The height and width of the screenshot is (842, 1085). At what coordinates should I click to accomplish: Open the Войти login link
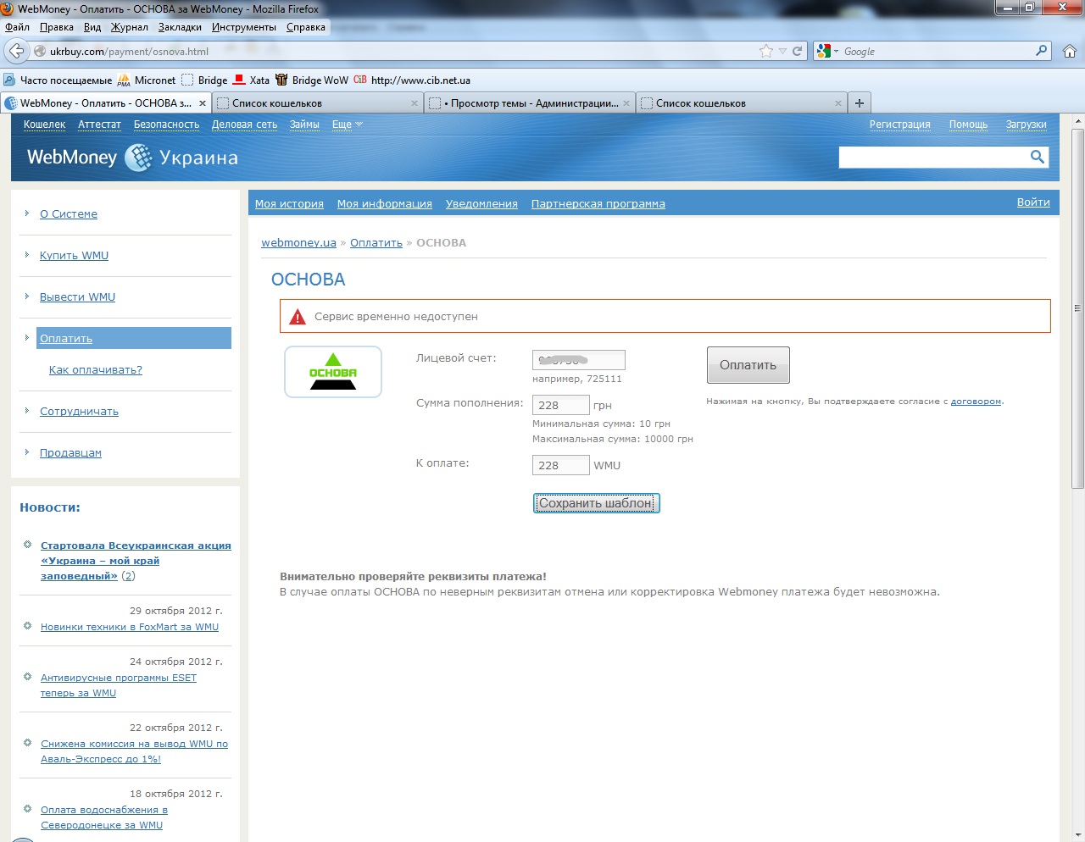coord(1033,202)
